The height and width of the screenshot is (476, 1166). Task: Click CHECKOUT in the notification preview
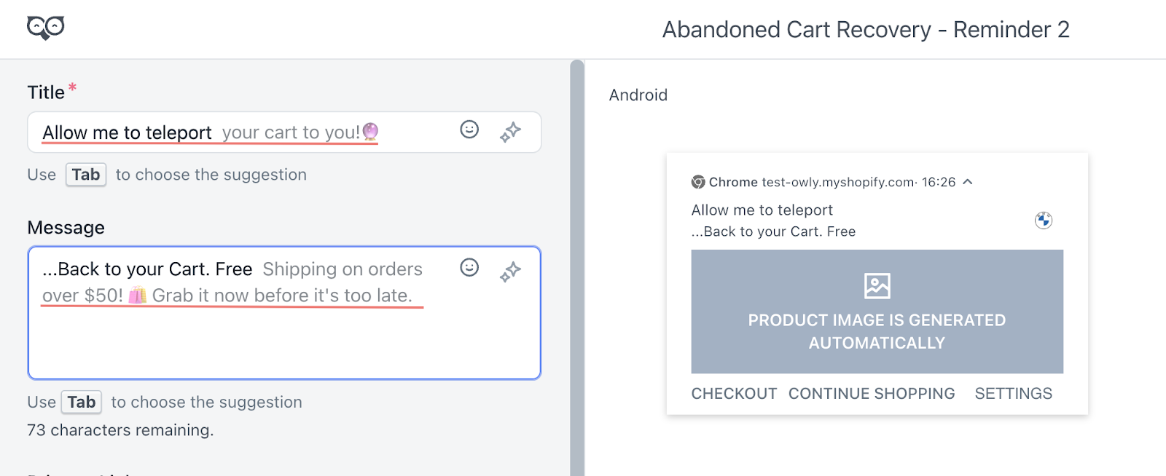pos(734,393)
